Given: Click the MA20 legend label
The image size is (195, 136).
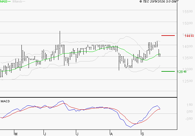Looking at the screenshot, I should (x=4, y=2).
